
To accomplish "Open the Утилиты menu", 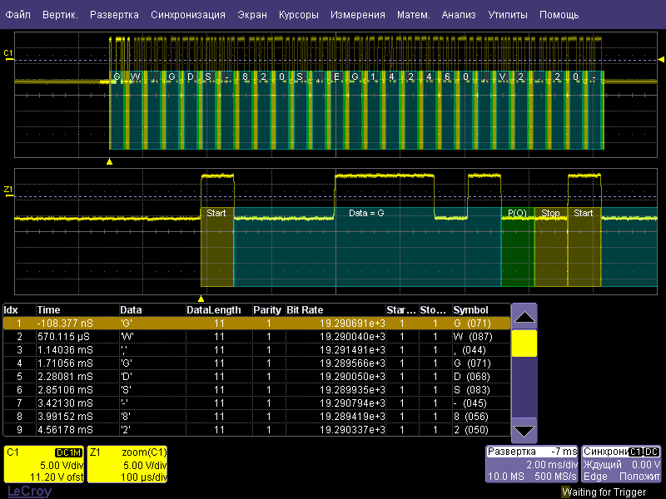I will pos(507,15).
